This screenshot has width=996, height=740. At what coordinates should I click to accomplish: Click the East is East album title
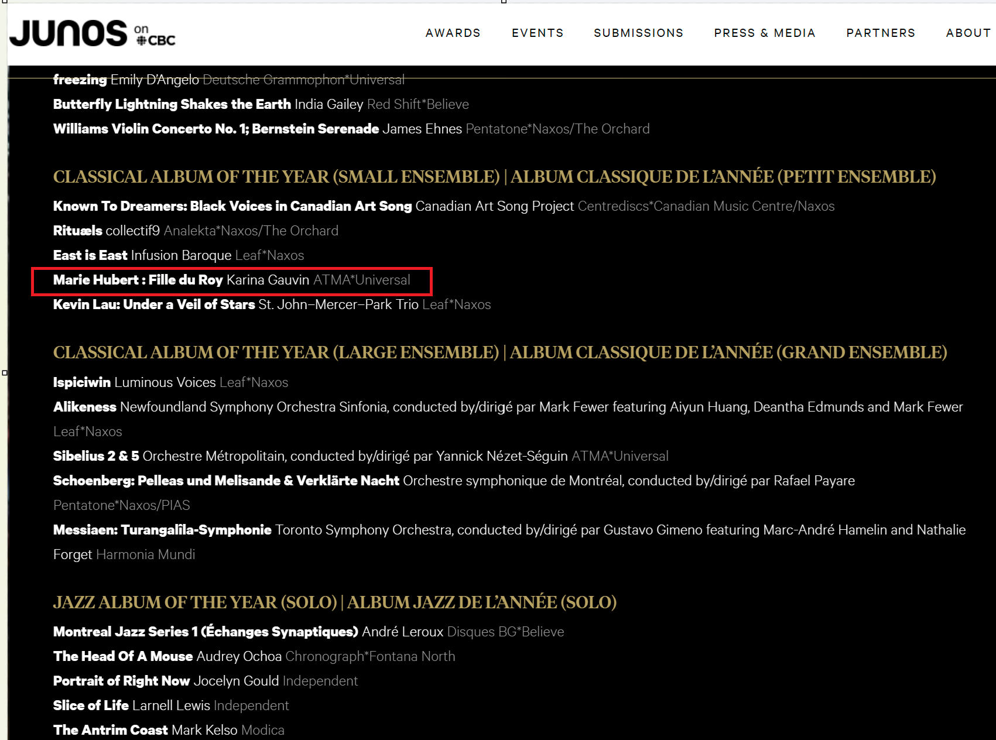pos(90,255)
